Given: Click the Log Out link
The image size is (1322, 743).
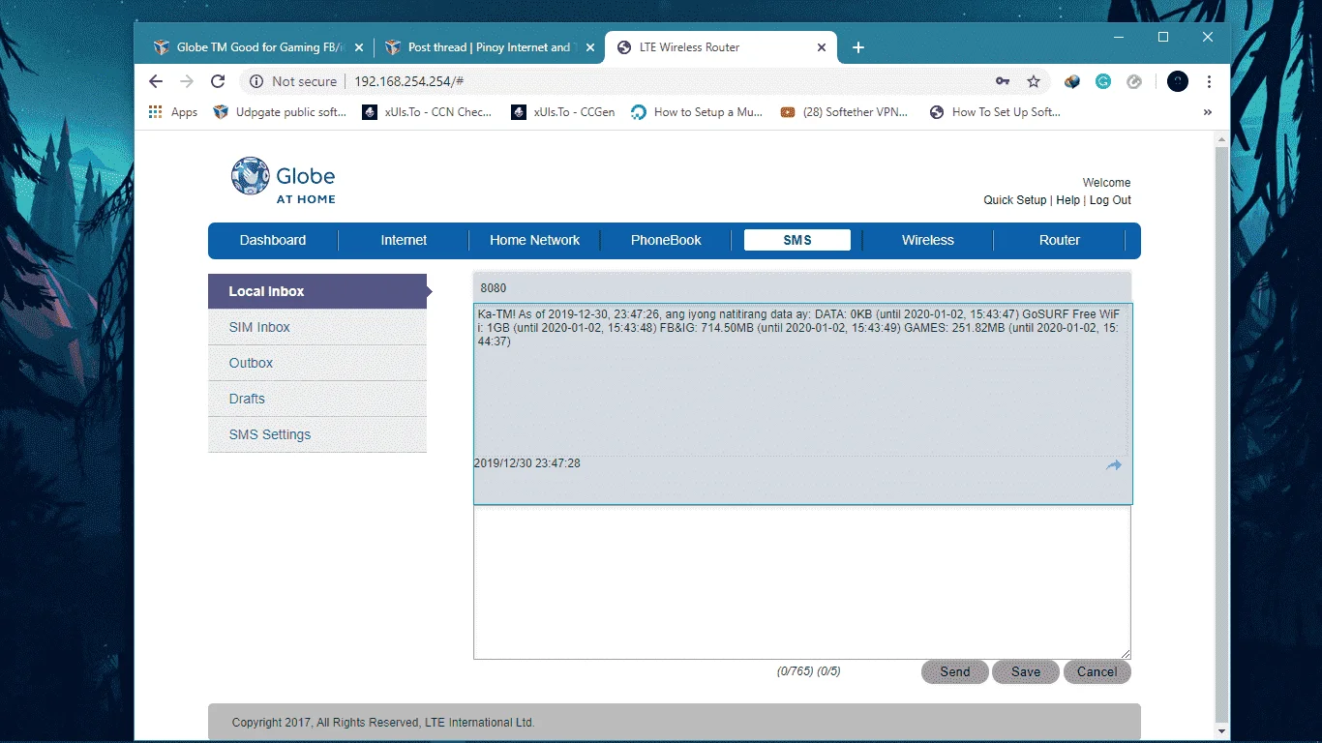Looking at the screenshot, I should [1110, 200].
